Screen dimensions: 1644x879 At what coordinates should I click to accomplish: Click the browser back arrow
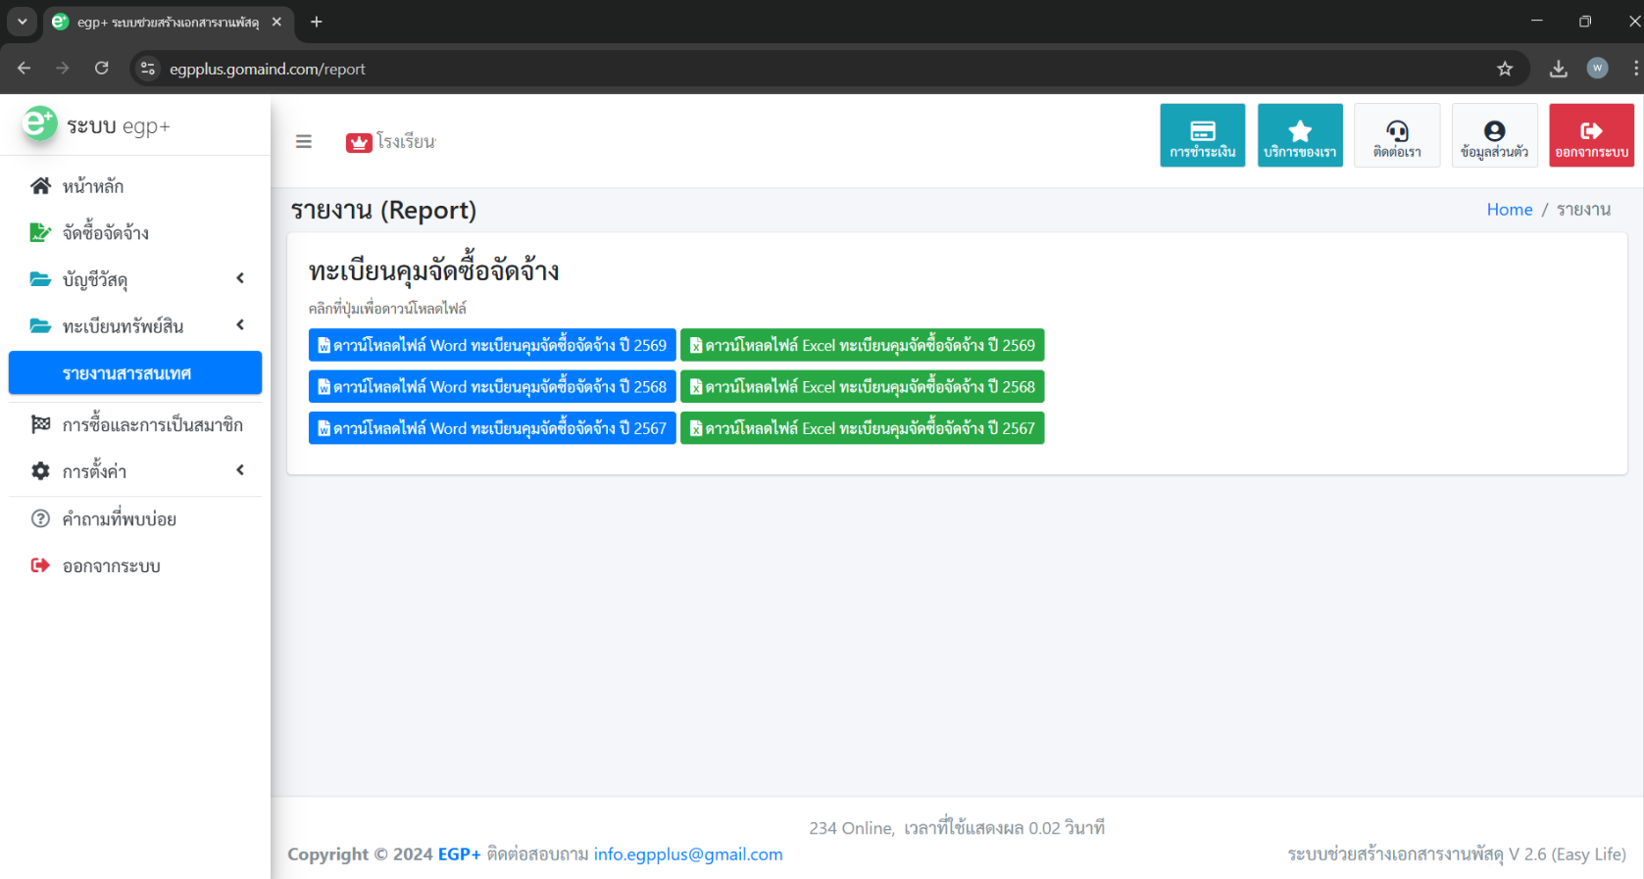point(24,69)
